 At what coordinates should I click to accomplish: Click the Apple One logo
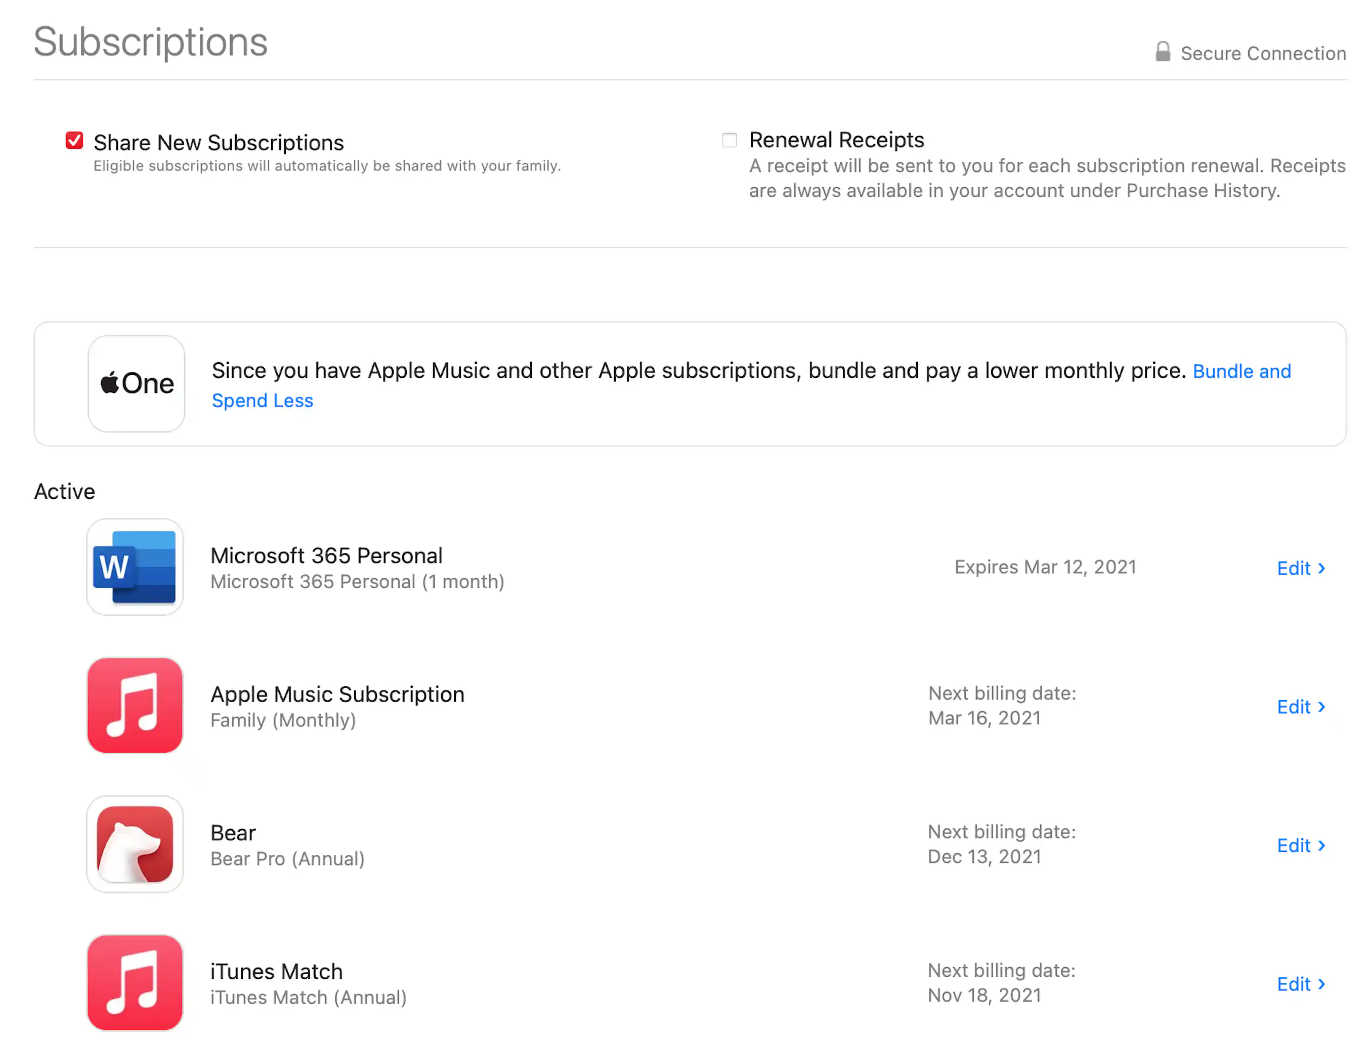[x=136, y=383]
